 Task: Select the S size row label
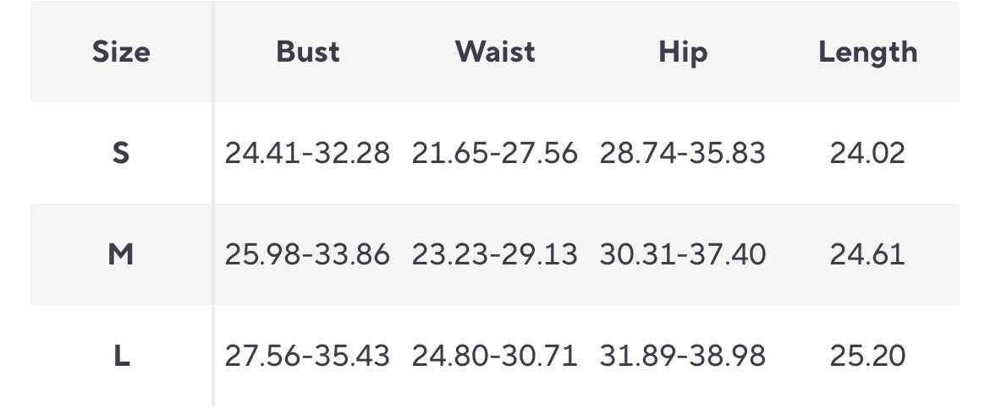(x=121, y=153)
